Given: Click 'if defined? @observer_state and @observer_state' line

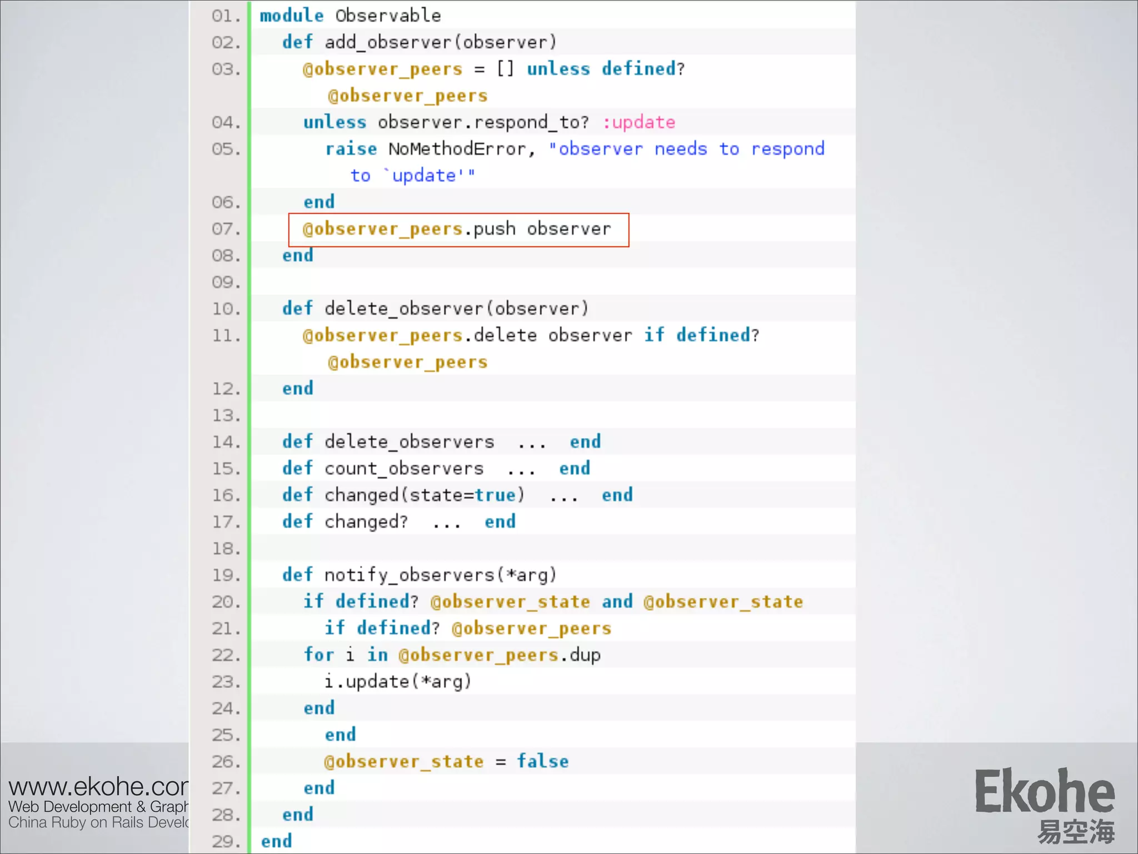Looking at the screenshot, I should 553,602.
